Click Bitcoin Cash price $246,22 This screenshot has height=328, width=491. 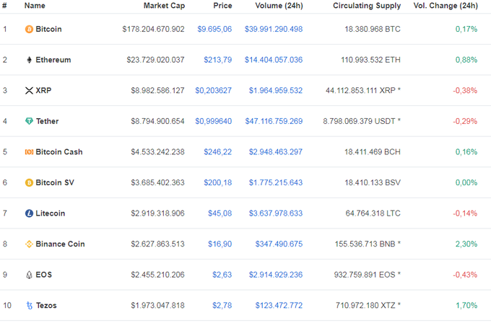[x=218, y=152]
